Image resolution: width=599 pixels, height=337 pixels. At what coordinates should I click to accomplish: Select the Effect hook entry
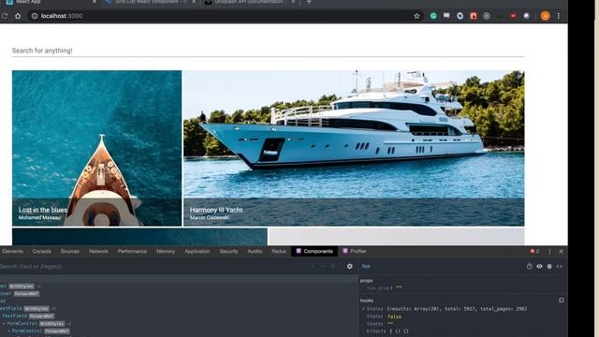(387, 331)
